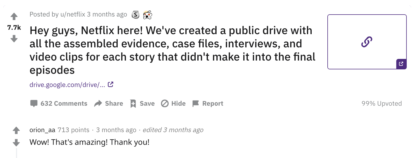The width and height of the screenshot is (415, 158).
Task: Downvote the Netflix post
Action: (14, 39)
